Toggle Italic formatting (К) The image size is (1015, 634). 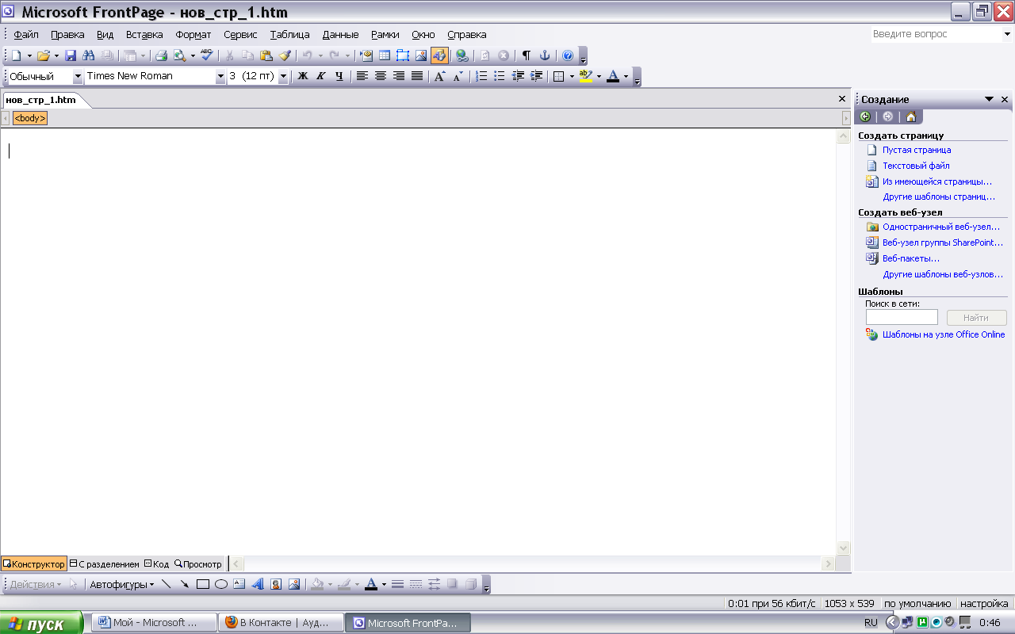320,76
